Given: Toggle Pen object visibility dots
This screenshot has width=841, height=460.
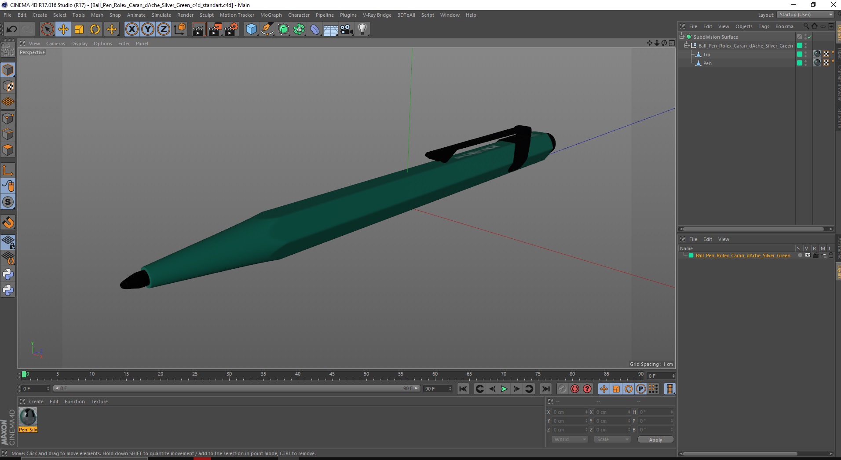Looking at the screenshot, I should pos(805,63).
